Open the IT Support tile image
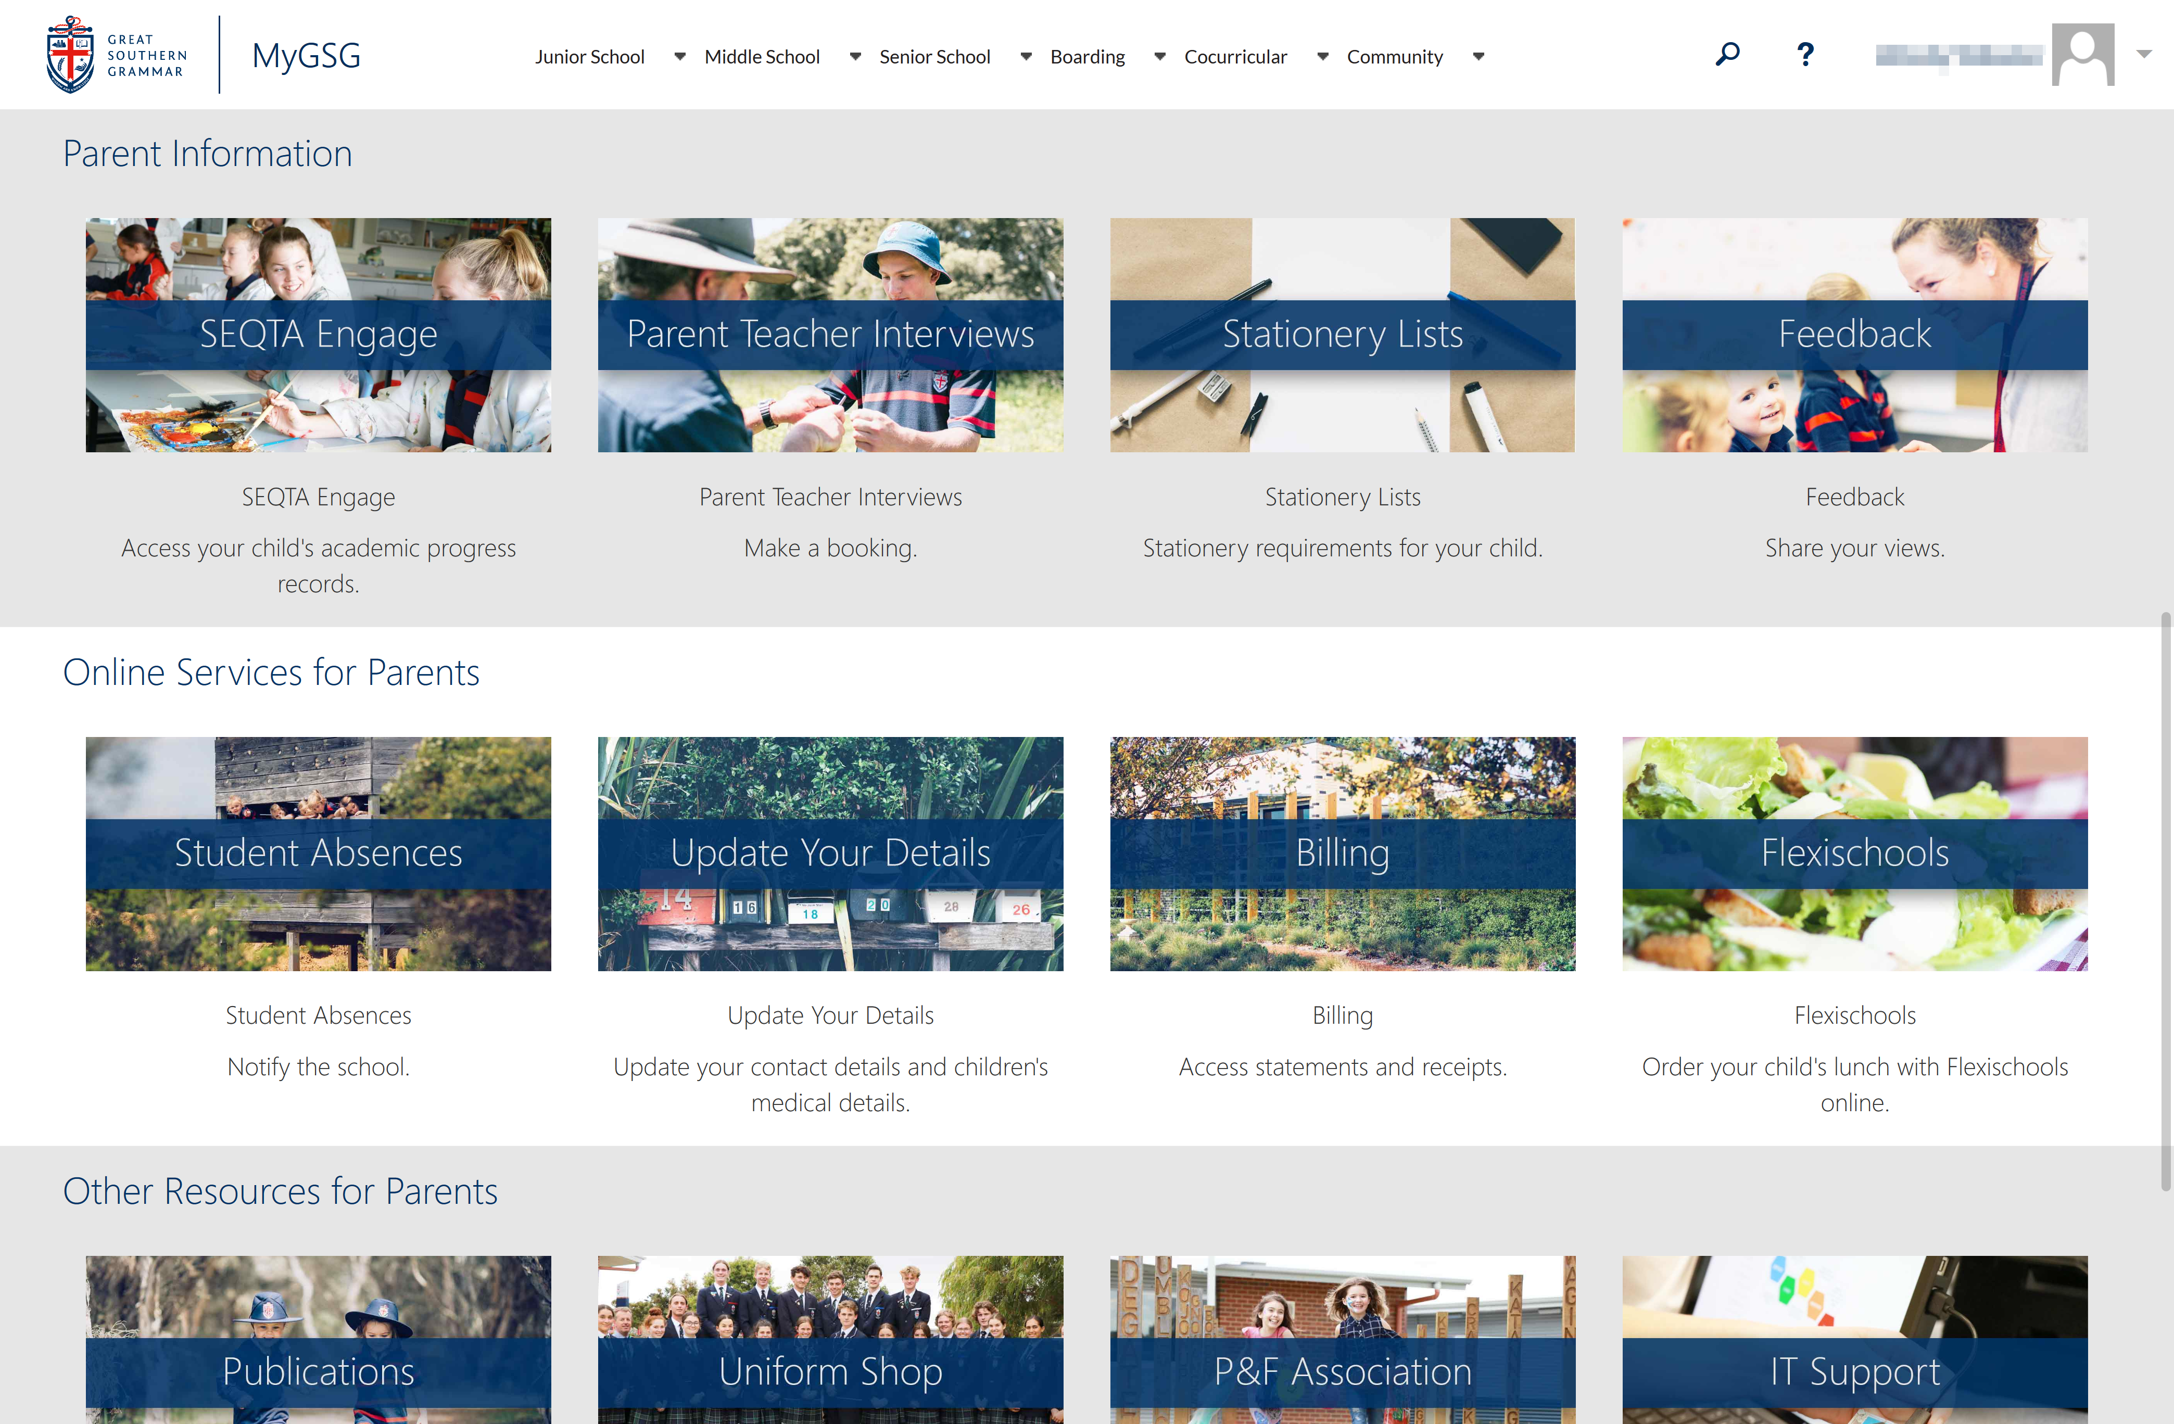Screen dimensions: 2174x1424 point(1854,1340)
